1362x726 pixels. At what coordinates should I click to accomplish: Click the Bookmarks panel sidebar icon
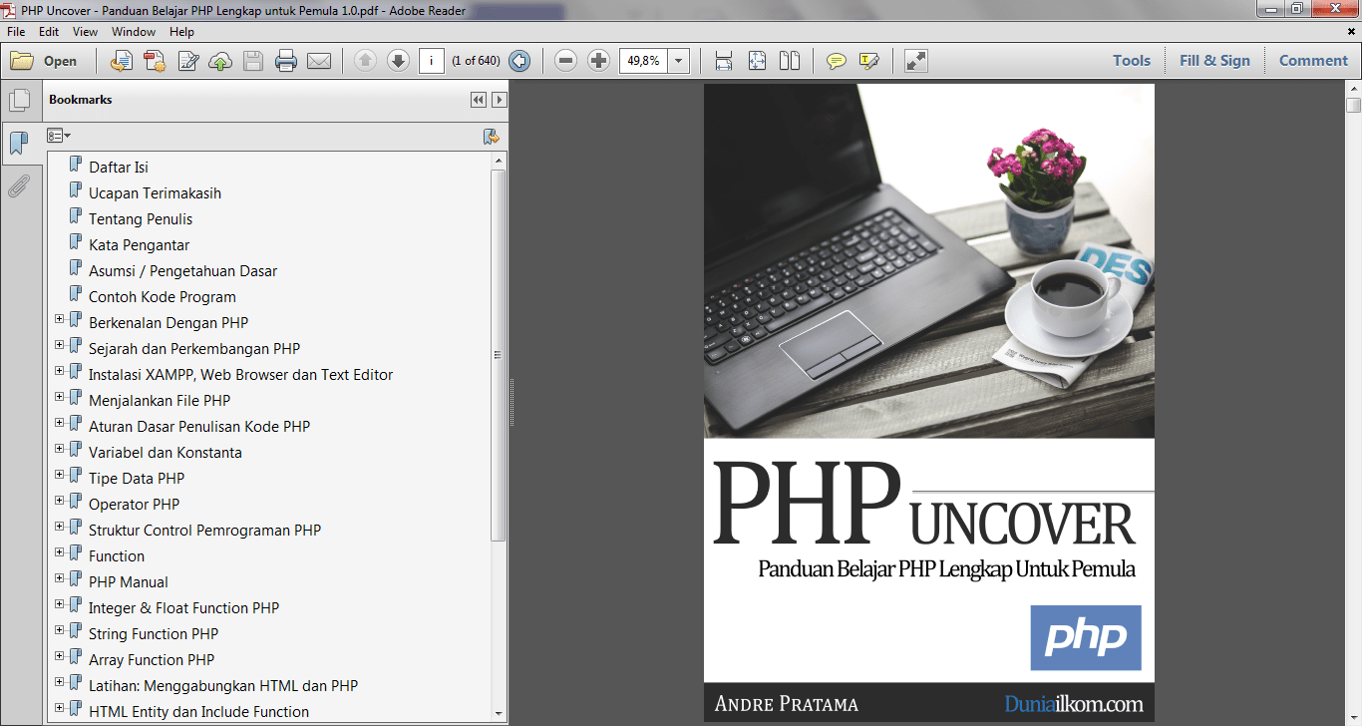[18, 143]
